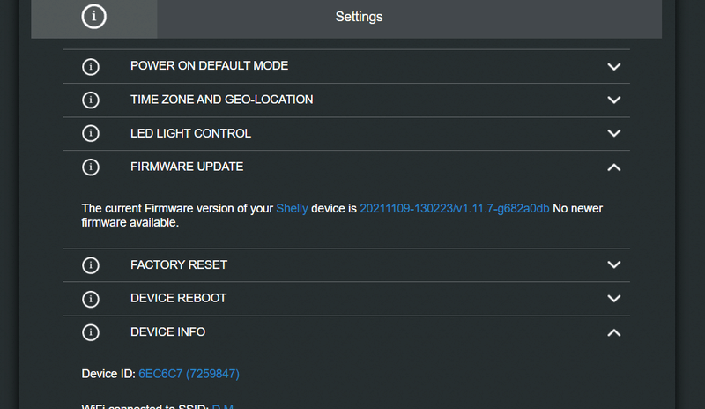Screen dimensions: 705x409
Task: Expand the Factory Reset chevron
Action: click(613, 264)
